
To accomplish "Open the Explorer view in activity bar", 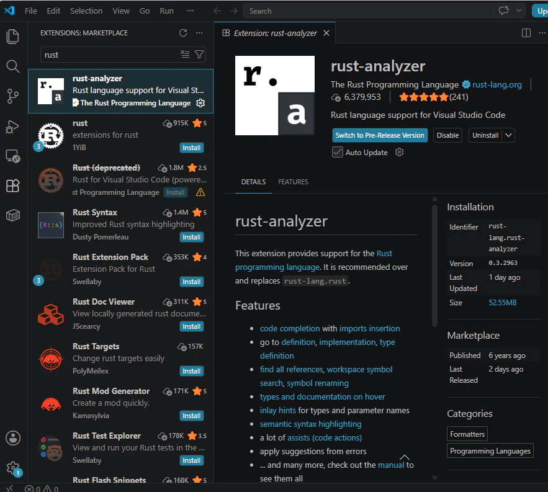I will point(13,37).
